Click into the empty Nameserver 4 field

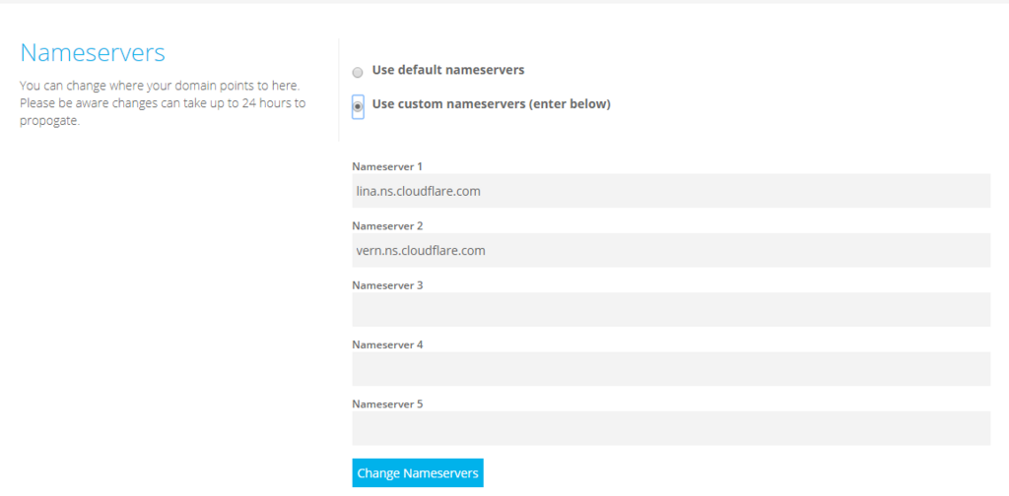[670, 368]
